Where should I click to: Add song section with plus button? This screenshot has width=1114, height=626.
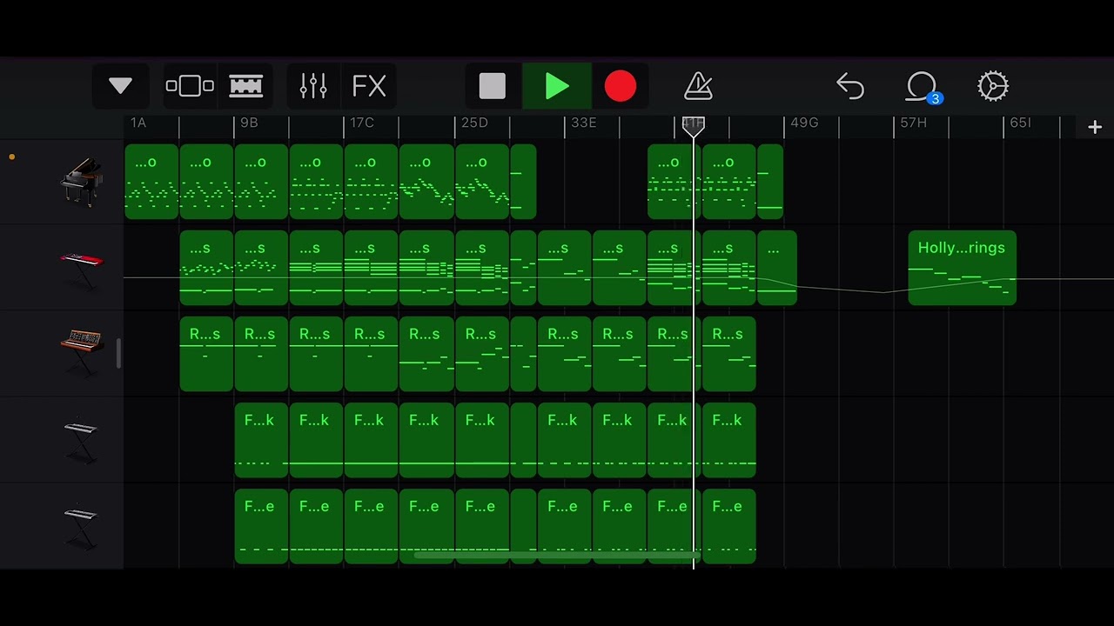point(1095,127)
